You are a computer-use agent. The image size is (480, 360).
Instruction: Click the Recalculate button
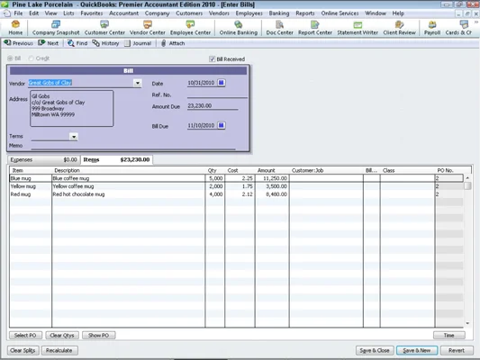pyautogui.click(x=59, y=350)
